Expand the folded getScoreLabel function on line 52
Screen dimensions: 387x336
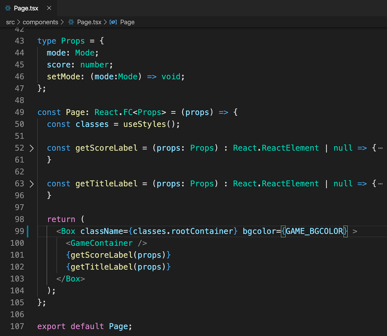(x=32, y=148)
